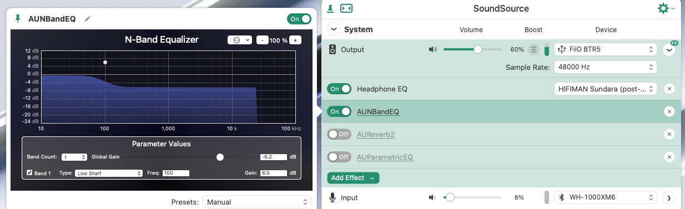685x209 pixels.
Task: Click the SoundSource pin window icon
Action: click(x=330, y=8)
